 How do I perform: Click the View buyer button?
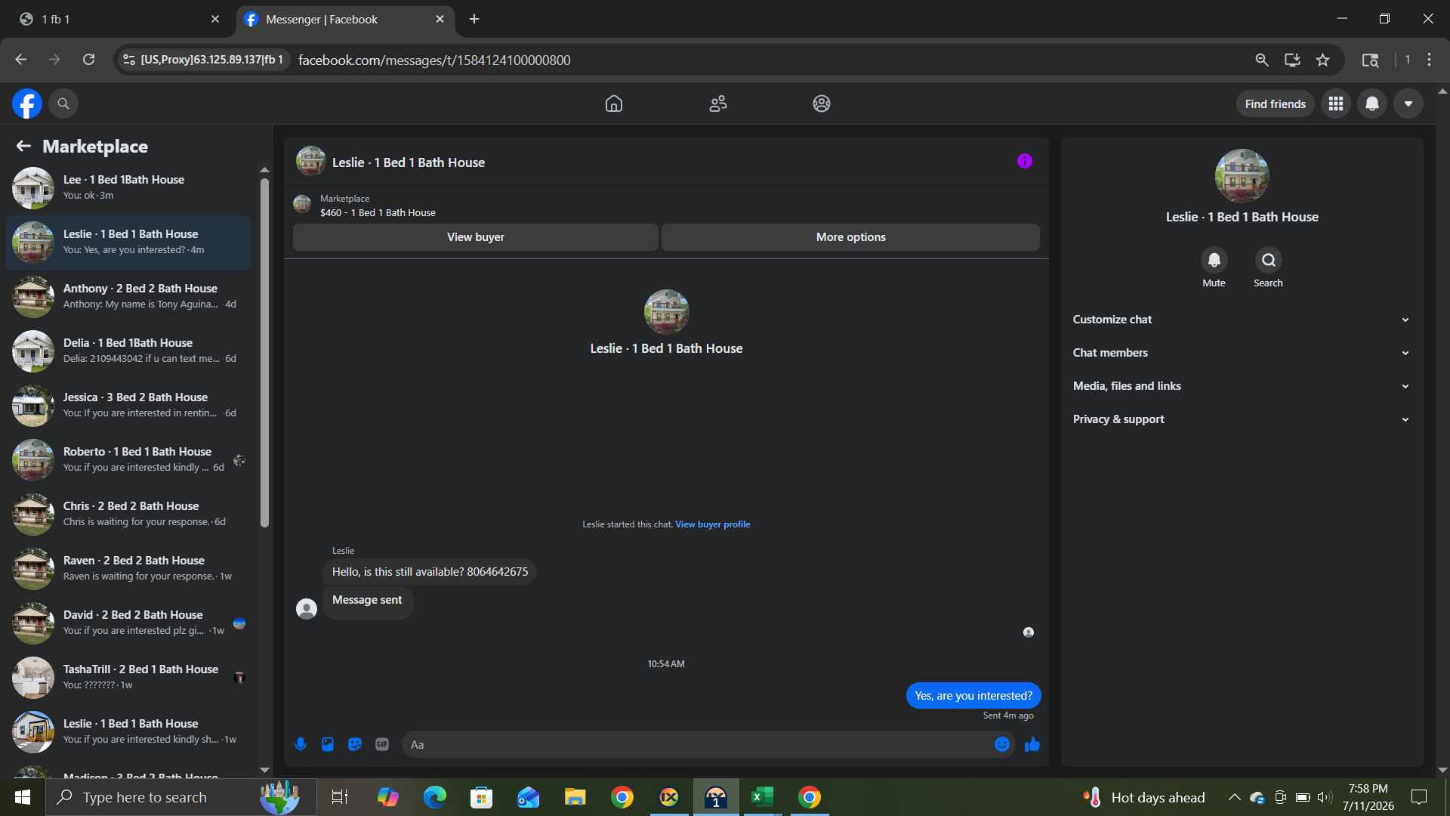pyautogui.click(x=476, y=236)
